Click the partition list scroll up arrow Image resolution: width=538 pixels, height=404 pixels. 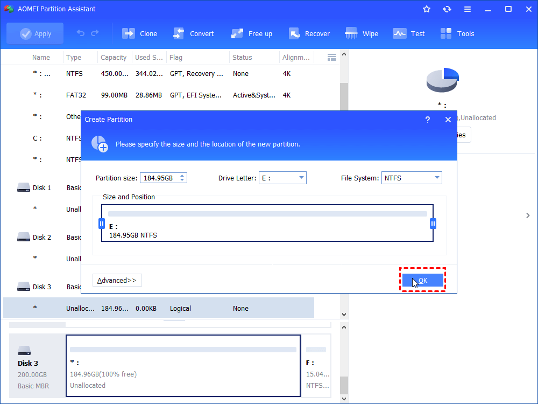click(x=344, y=54)
